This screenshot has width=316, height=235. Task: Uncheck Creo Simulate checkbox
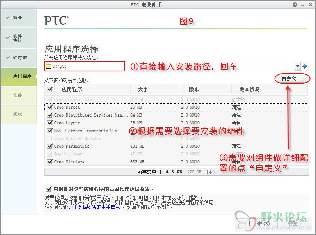50,162
